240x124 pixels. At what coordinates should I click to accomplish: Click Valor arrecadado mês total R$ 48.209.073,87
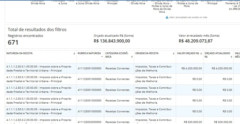pos(196,41)
